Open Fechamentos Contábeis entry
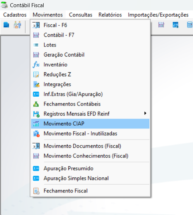This screenshot has width=193, height=215. (x=90, y=104)
